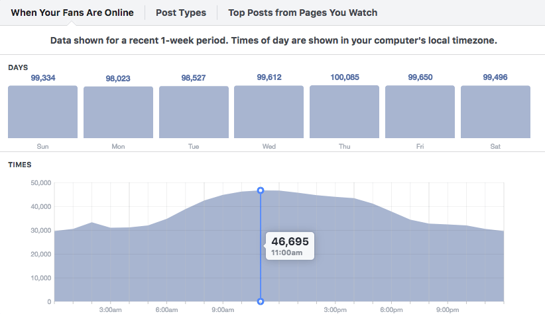Screen dimensions: 545x314
Task: Click the 98,527 value above Tuesday
Action: coord(194,78)
